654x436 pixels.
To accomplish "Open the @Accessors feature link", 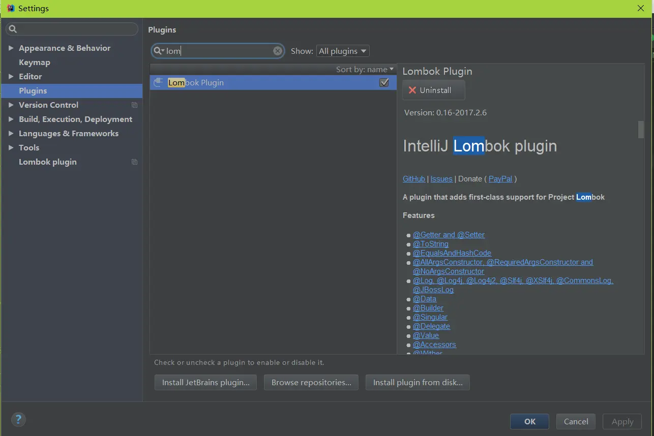I will coord(434,345).
